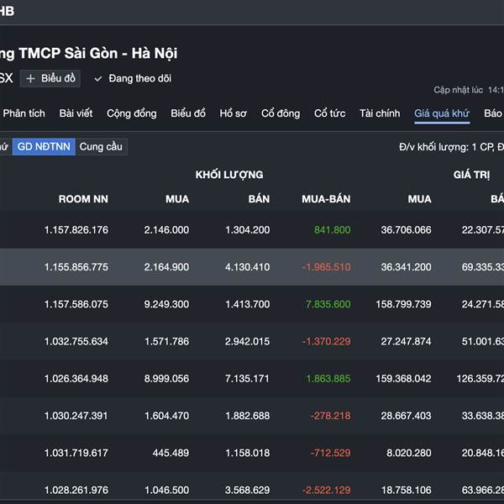
Task: Click the ROOM NN column header
Action: coord(83,199)
